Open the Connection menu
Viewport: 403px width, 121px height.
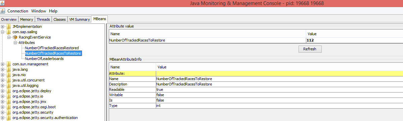pyautogui.click(x=18, y=11)
